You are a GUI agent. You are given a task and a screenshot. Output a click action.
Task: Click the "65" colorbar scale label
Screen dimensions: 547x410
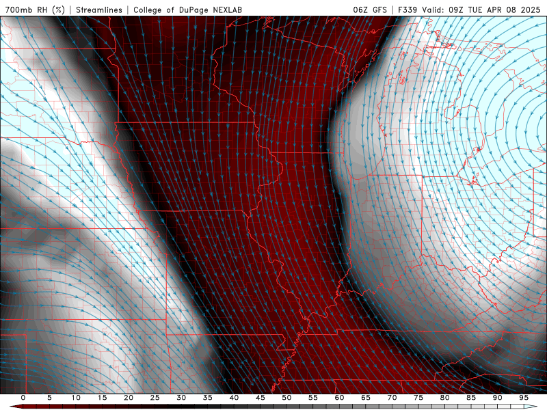(366, 398)
